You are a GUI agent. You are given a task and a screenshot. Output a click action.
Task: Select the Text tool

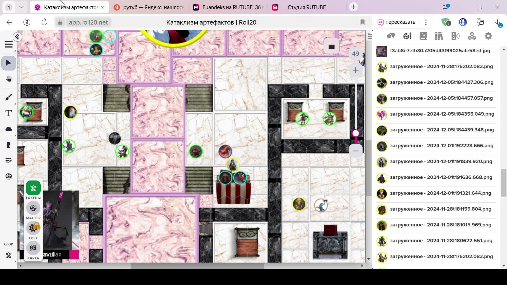[8, 113]
